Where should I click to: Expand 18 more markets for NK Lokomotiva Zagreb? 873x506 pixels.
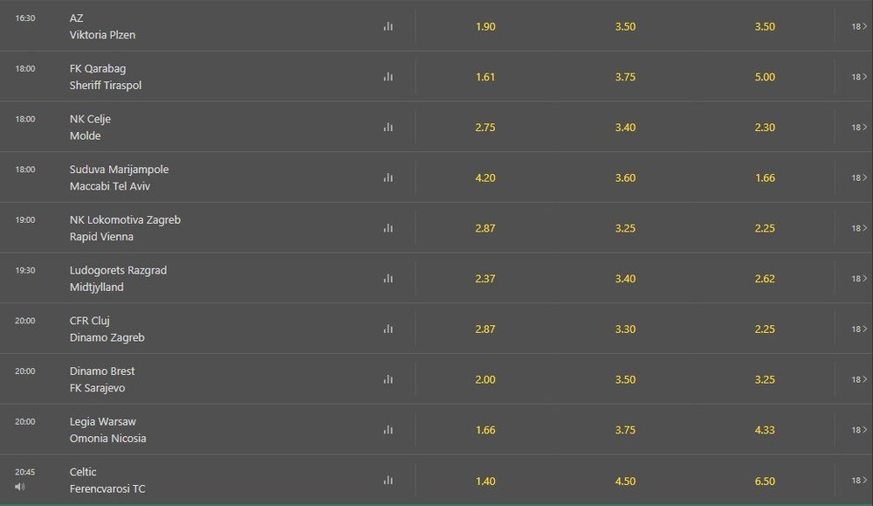pyautogui.click(x=859, y=228)
